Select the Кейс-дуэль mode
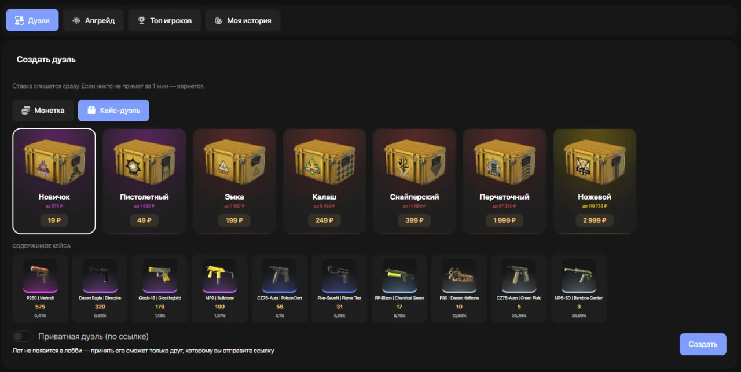 pyautogui.click(x=113, y=110)
